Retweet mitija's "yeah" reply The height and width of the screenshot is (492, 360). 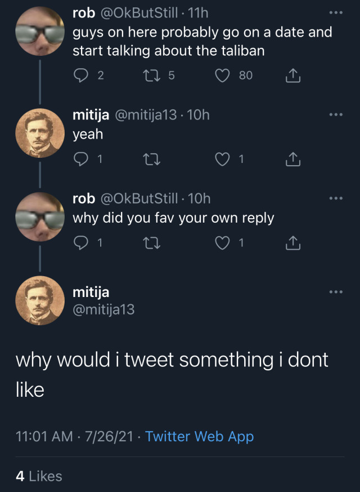pyautogui.click(x=151, y=159)
